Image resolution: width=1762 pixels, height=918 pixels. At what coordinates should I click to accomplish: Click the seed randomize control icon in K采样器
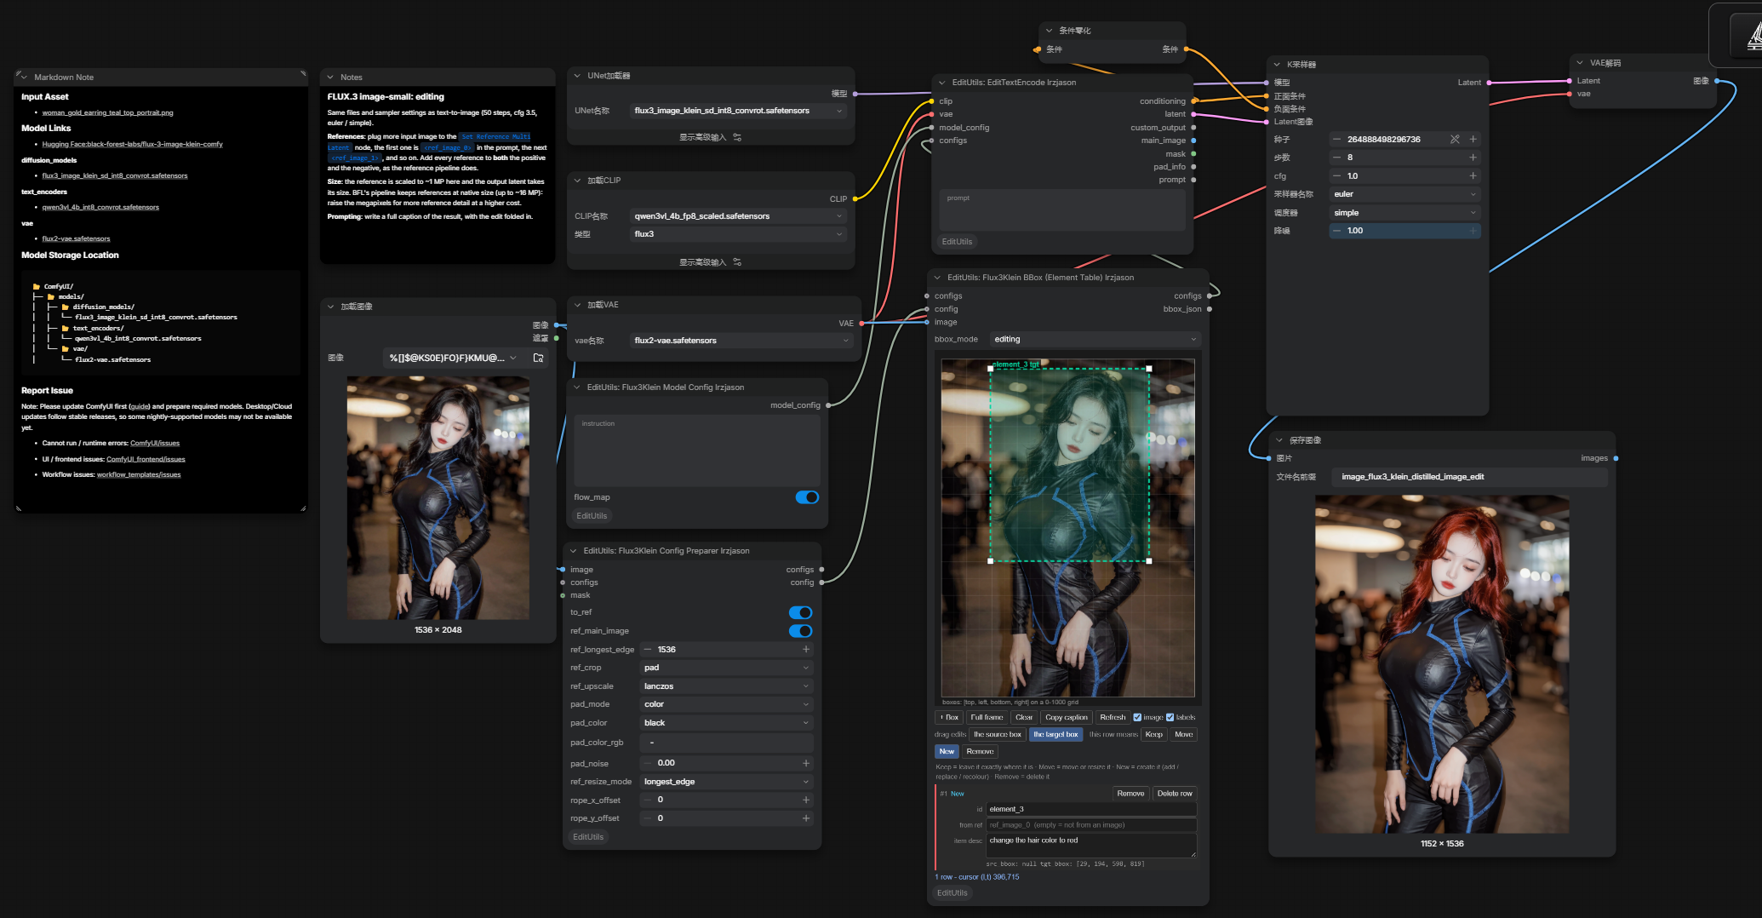[x=1455, y=139]
